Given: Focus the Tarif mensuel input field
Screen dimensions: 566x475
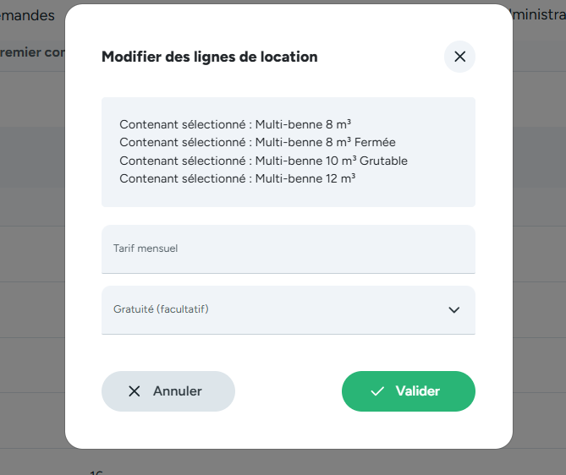Looking at the screenshot, I should pos(288,256).
